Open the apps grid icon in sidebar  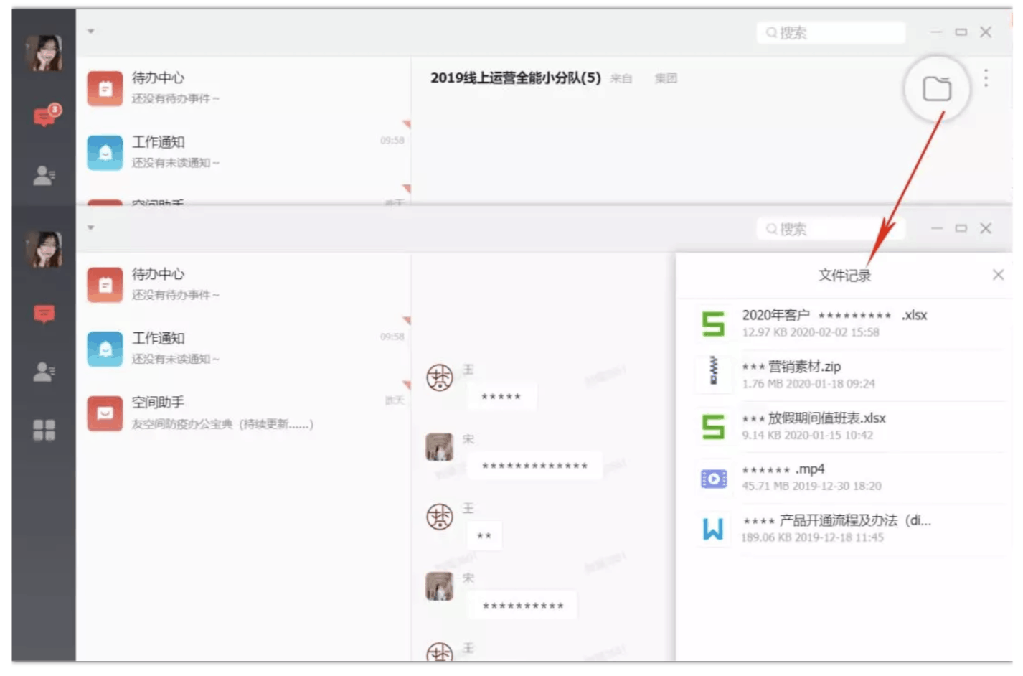(44, 430)
